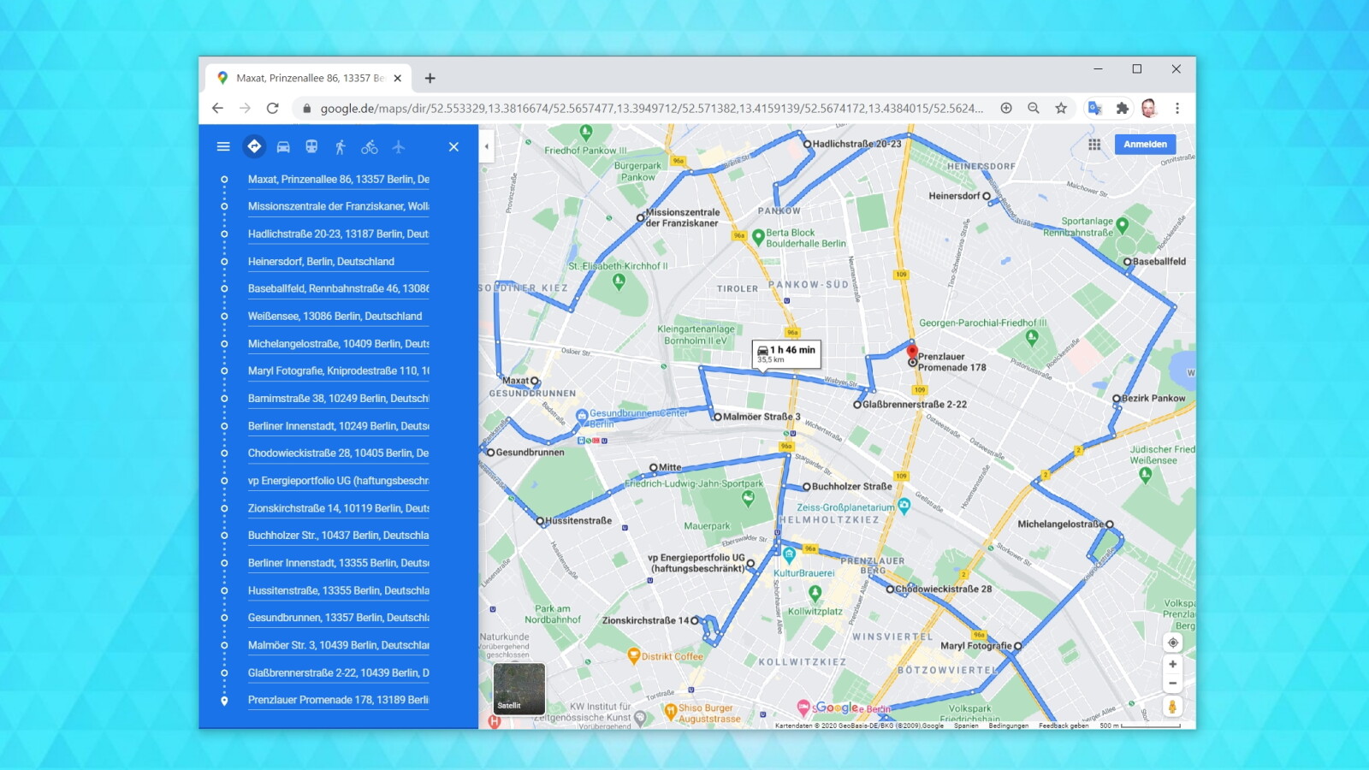Click the Street View pegman
Screen dimensions: 1369x770
pyautogui.click(x=1172, y=707)
